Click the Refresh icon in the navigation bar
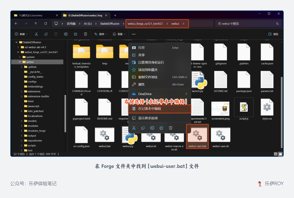 coord(46,23)
